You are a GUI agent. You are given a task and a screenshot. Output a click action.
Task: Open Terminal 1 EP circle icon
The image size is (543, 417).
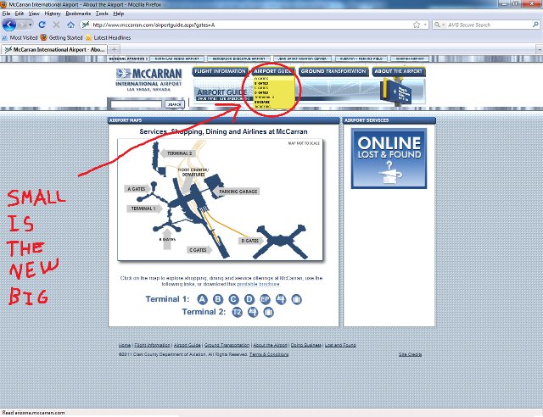tap(265, 298)
